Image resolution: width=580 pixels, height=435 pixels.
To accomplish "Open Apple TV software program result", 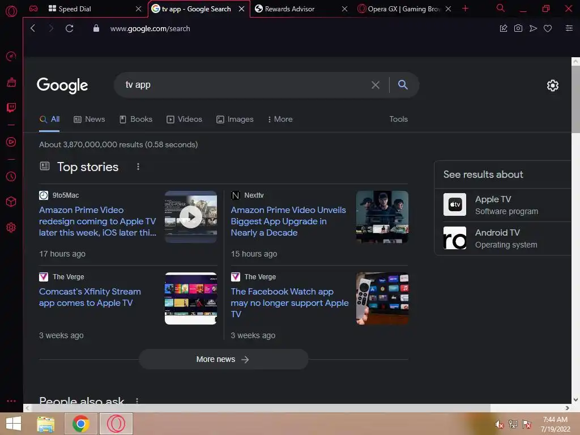I will pyautogui.click(x=503, y=205).
